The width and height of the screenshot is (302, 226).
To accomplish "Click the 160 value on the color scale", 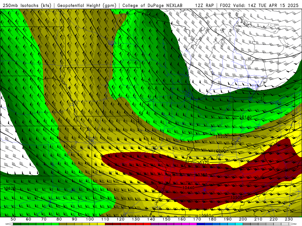I will coord(182,219).
